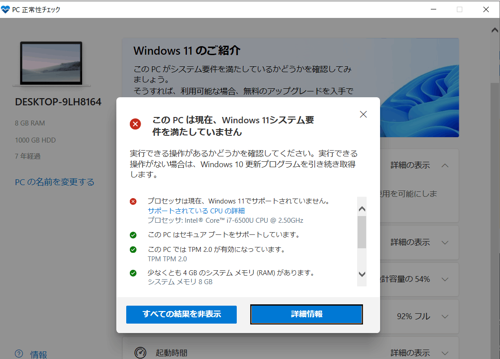Click the results list scroll up arrow
This screenshot has width=500, height=359.
pos(362,209)
